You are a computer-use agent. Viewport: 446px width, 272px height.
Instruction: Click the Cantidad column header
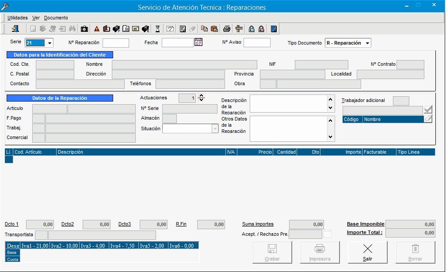[x=285, y=152]
